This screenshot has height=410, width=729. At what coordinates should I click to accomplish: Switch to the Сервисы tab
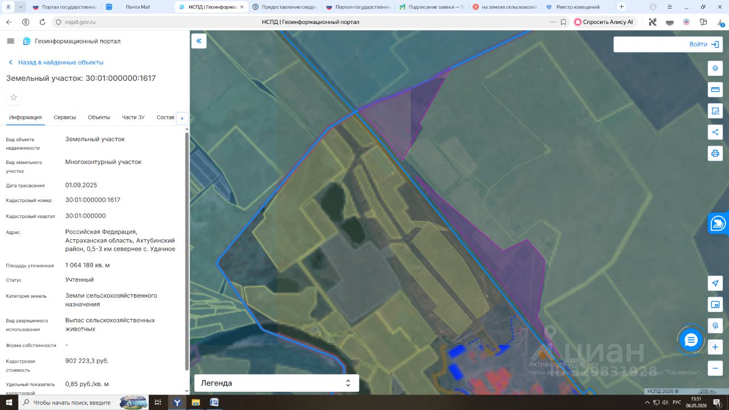(x=65, y=117)
